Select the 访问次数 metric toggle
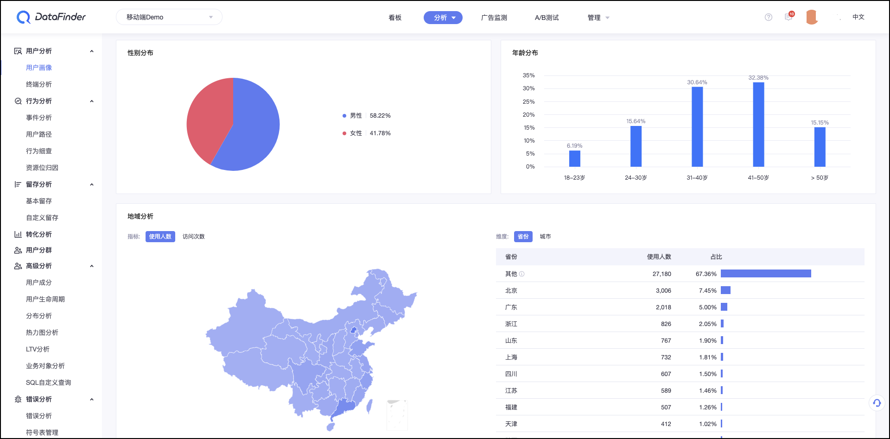This screenshot has height=439, width=890. tap(194, 237)
